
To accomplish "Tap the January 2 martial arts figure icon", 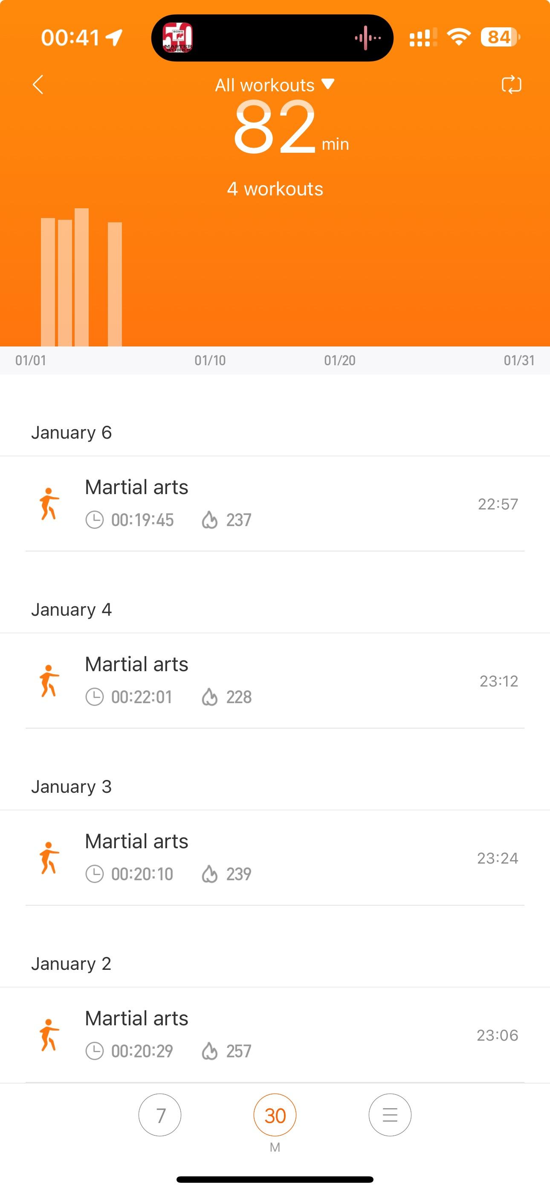I will [x=49, y=1035].
